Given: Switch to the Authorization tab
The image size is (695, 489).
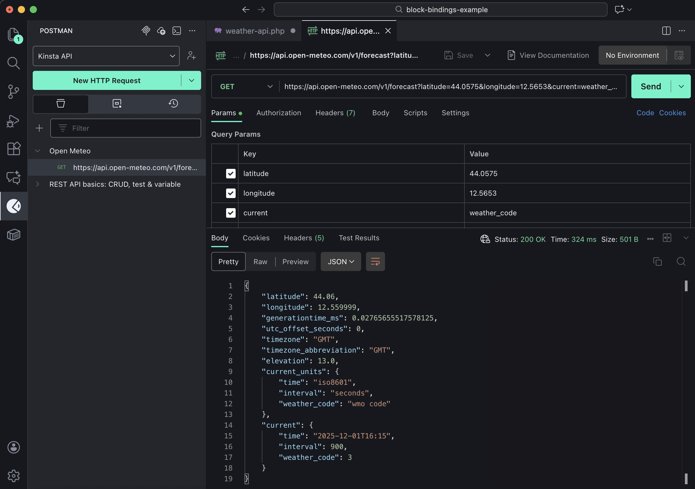Looking at the screenshot, I should 279,113.
